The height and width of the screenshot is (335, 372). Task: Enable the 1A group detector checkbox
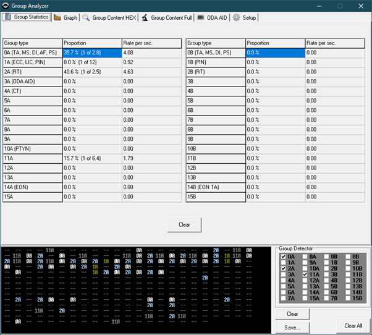[x=284, y=262]
